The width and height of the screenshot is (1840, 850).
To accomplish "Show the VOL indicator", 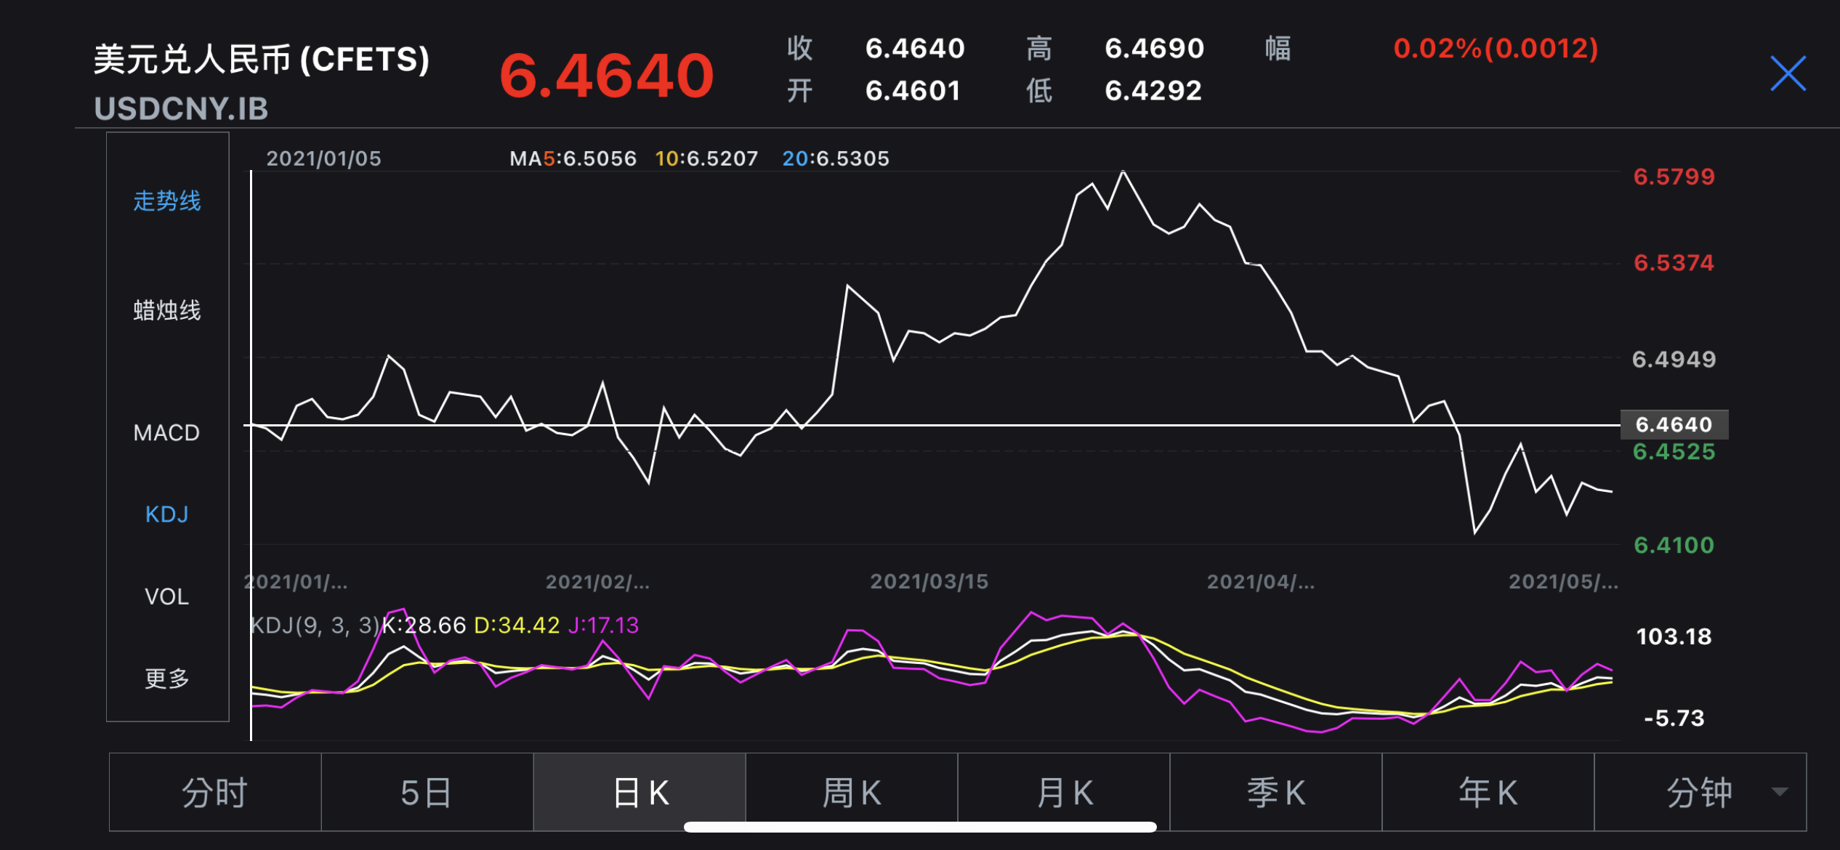I will (166, 596).
